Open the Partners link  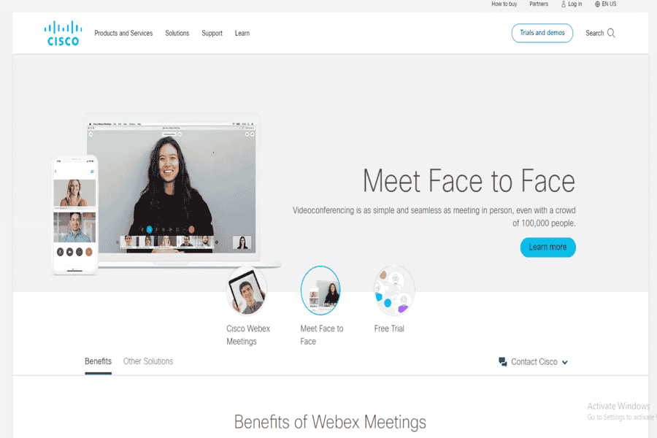point(539,4)
